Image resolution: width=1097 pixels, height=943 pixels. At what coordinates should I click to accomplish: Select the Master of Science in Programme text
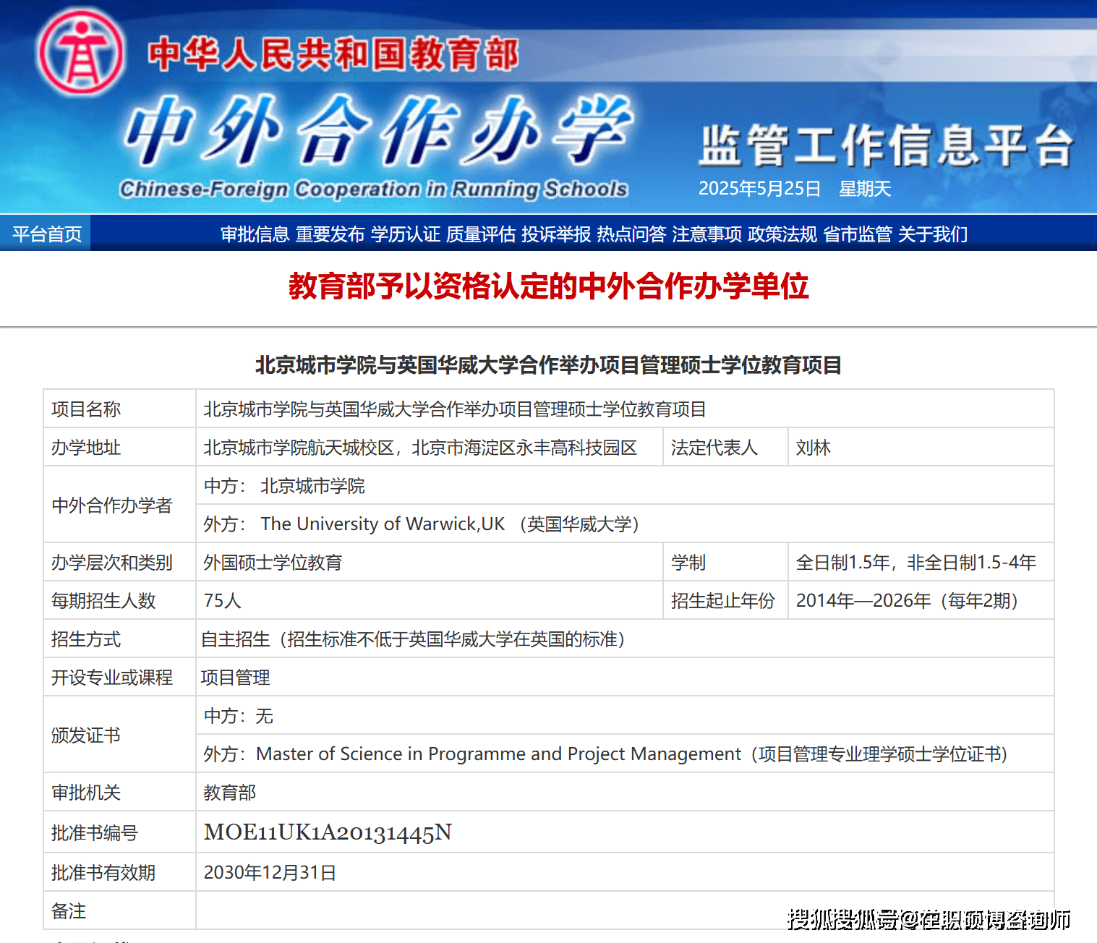pyautogui.click(x=498, y=754)
